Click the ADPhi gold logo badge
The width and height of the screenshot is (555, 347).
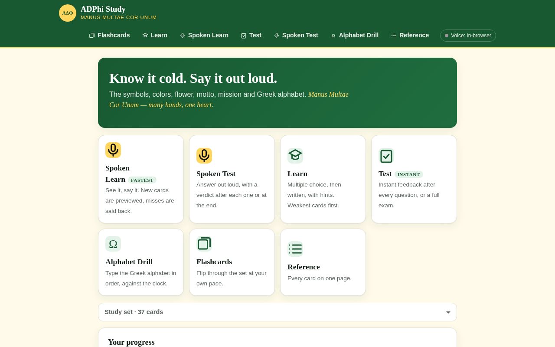(x=68, y=13)
